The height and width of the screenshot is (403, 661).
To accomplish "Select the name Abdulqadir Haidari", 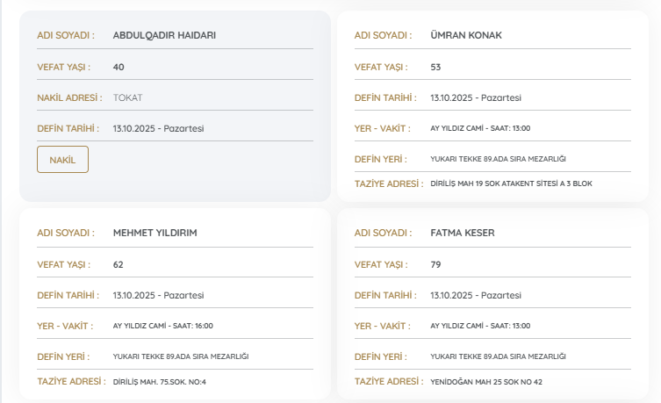I will [164, 36].
